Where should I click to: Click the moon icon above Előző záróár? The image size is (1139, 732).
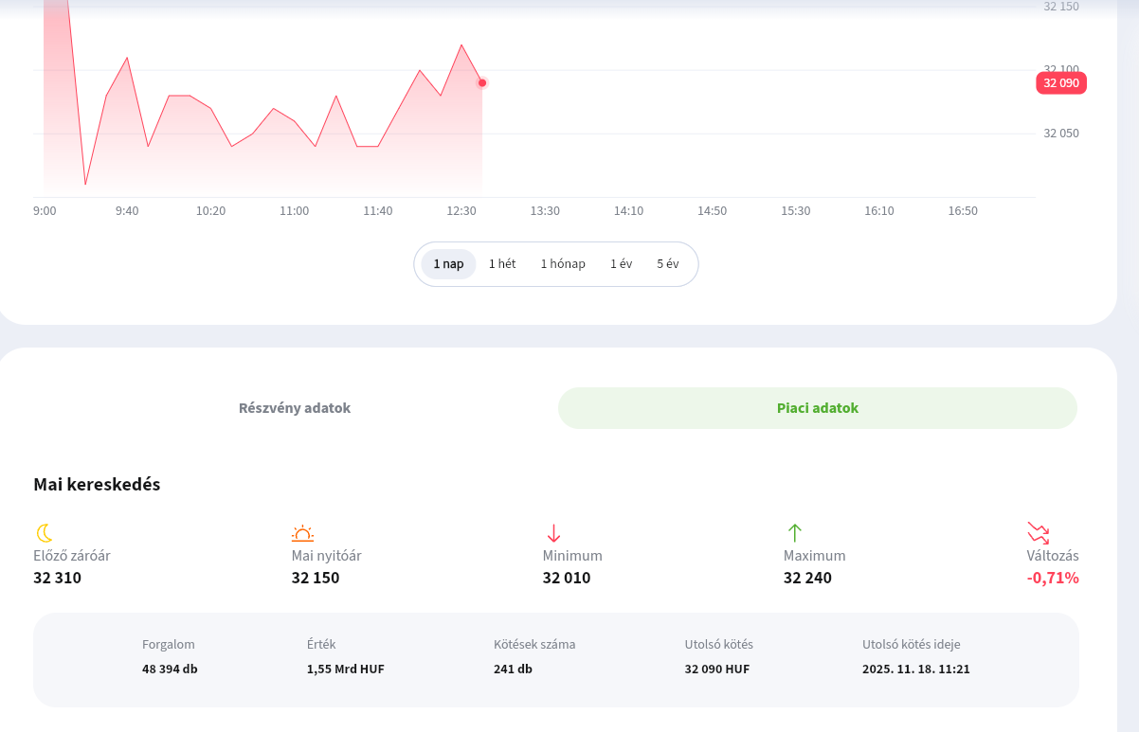point(45,533)
